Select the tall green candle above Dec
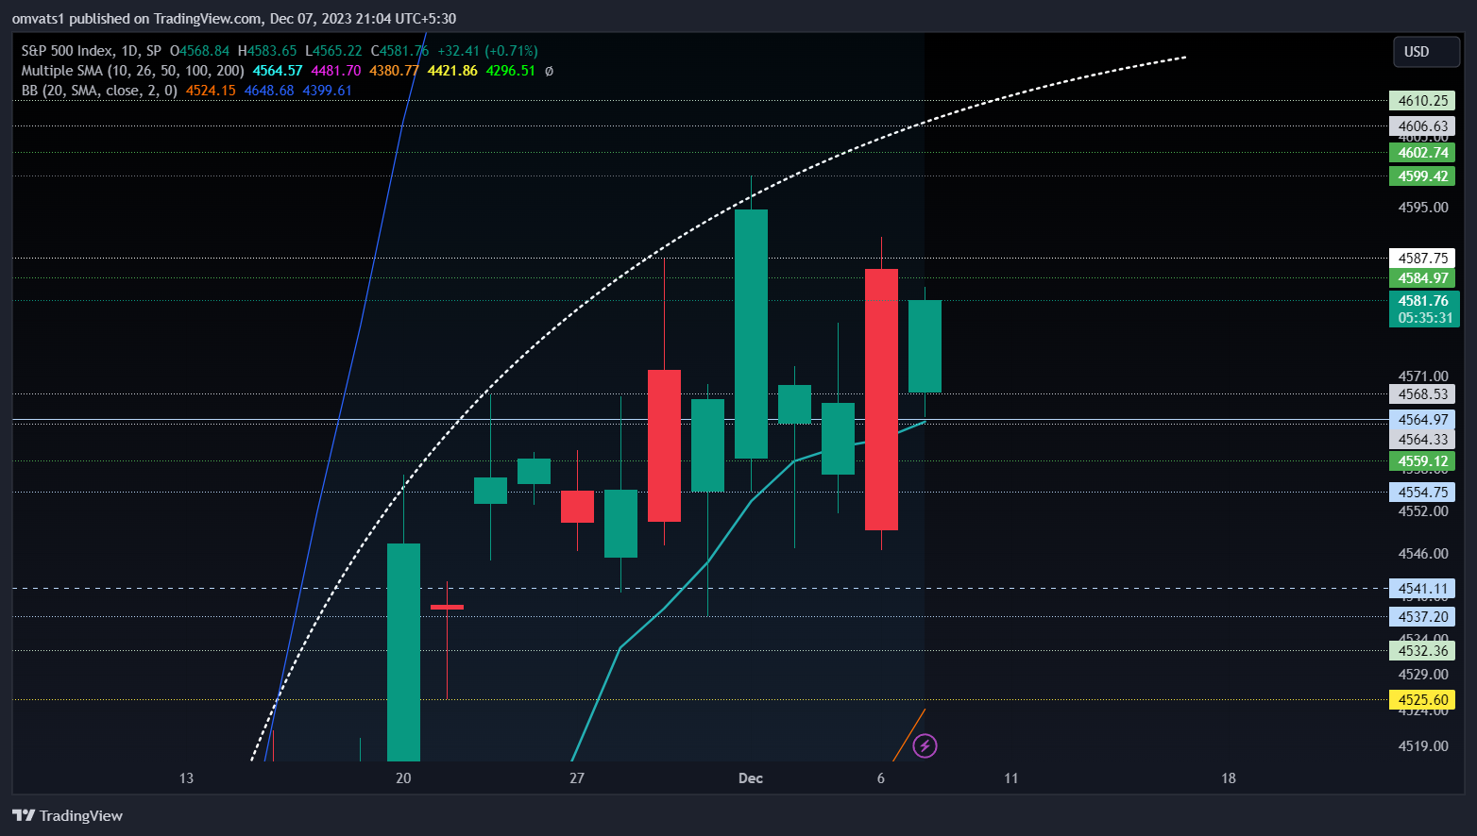 pos(751,334)
